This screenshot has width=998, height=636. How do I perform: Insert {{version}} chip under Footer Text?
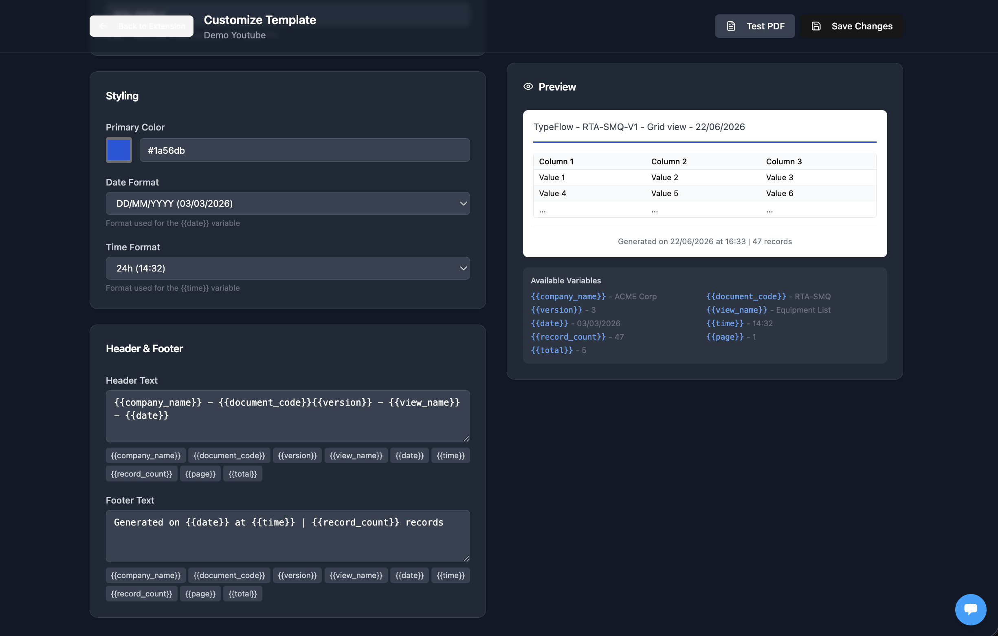point(297,575)
